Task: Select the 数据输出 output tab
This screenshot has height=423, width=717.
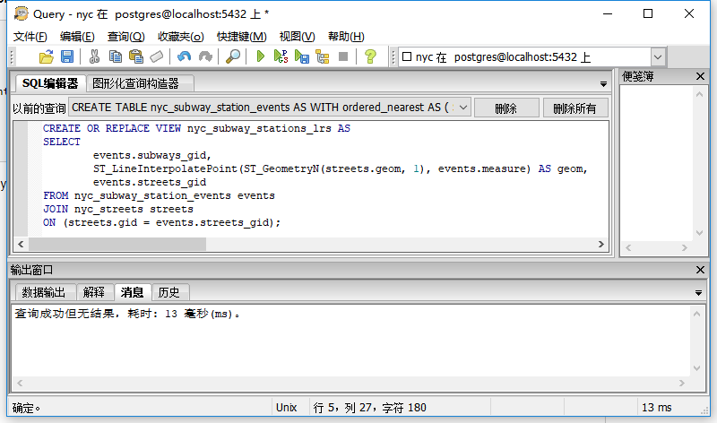Action: pos(44,292)
